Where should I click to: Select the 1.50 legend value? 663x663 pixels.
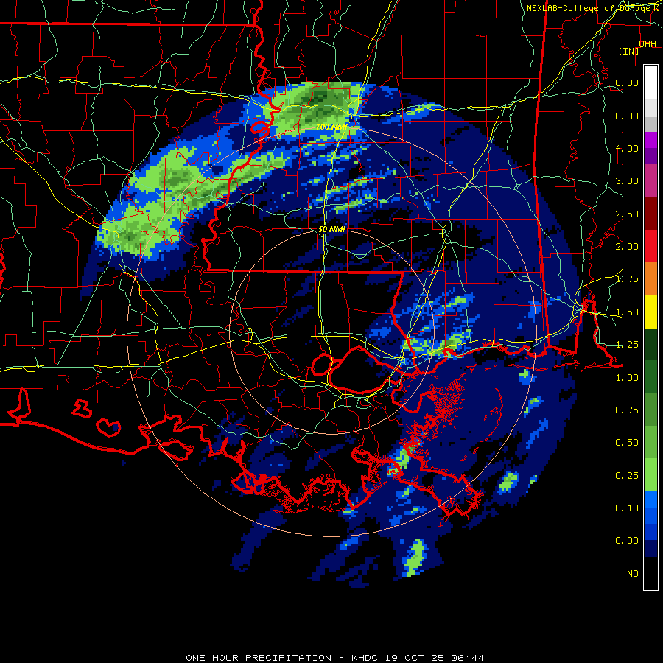(x=627, y=312)
